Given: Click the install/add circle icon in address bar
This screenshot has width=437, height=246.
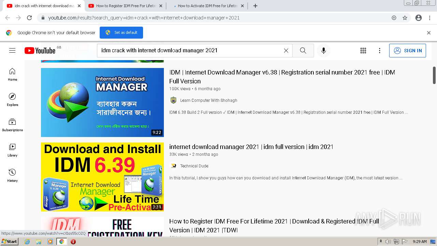Looking at the screenshot, I should pos(394,18).
